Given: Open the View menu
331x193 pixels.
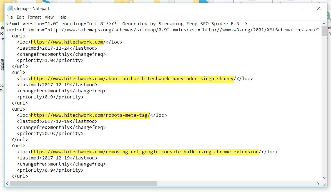Looking at the screenshot, I should point(49,17).
